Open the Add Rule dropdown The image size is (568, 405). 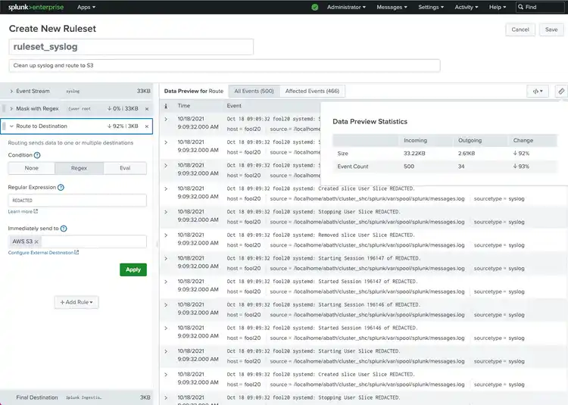pos(76,302)
